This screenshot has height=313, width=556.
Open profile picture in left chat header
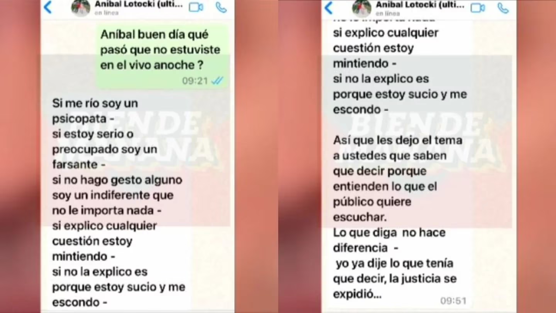[81, 7]
